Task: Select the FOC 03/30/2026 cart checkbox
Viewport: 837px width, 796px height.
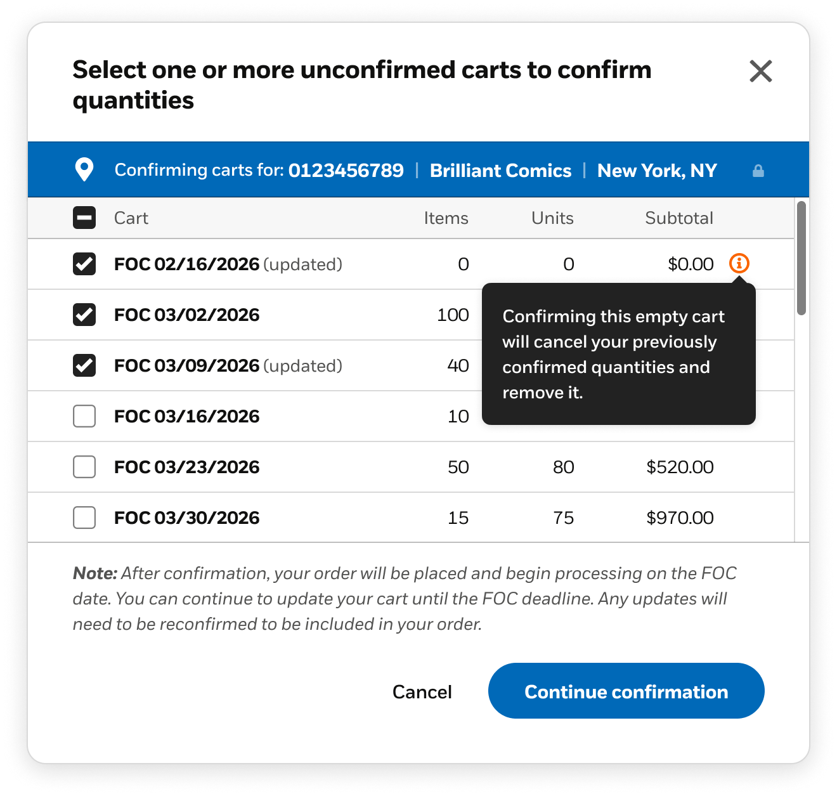Action: (x=84, y=518)
